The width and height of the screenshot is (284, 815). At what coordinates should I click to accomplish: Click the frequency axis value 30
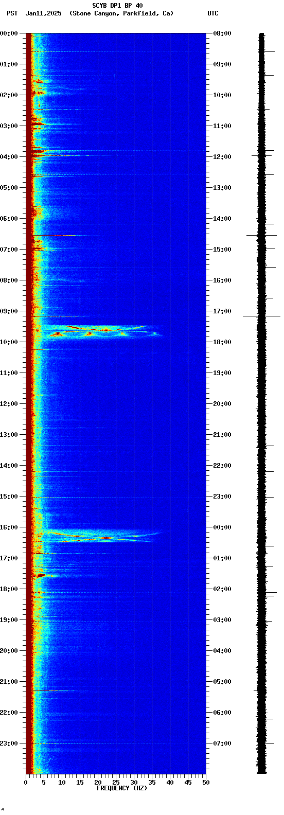click(134, 783)
